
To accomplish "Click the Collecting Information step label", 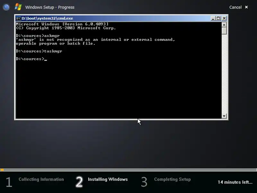I will 41,179.
